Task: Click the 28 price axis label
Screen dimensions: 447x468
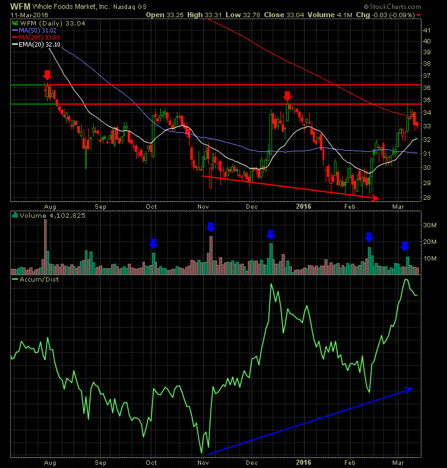Action: (x=427, y=197)
